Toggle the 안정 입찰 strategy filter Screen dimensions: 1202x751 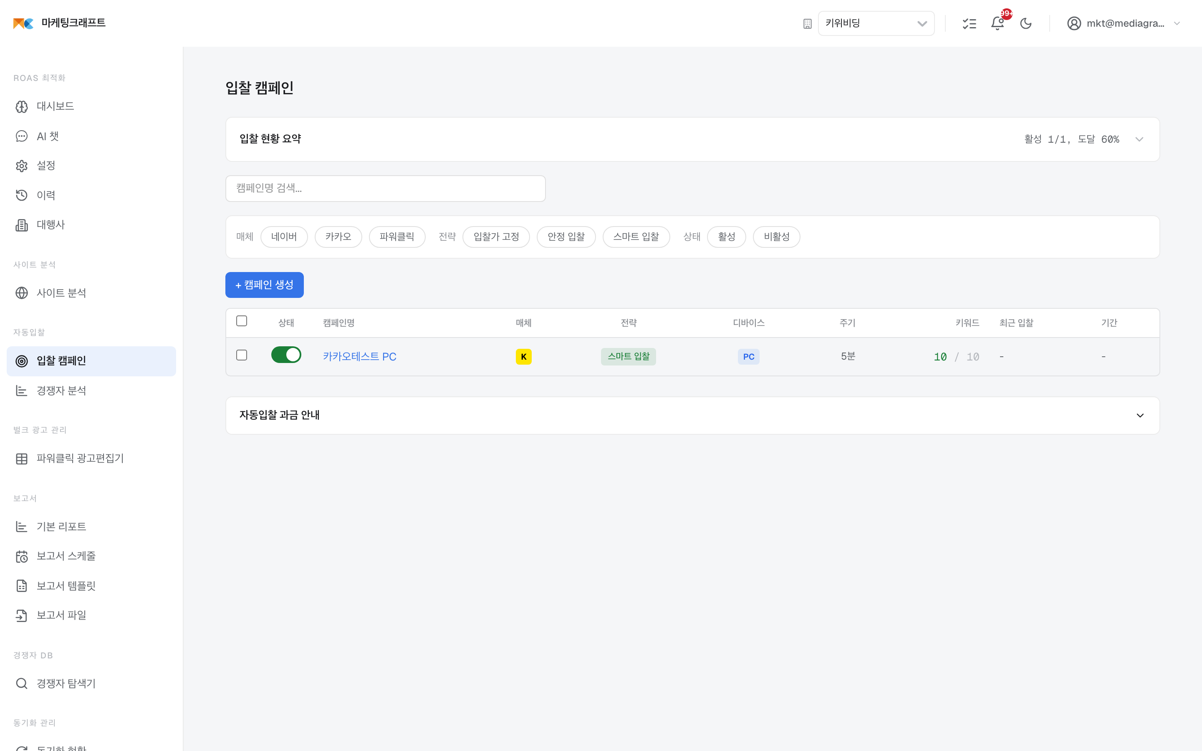[x=566, y=237]
